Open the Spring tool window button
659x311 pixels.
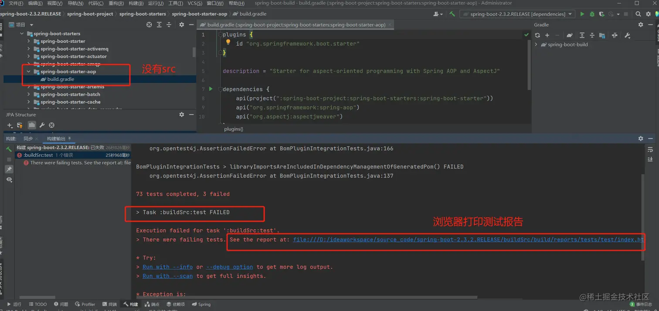pyautogui.click(x=201, y=304)
